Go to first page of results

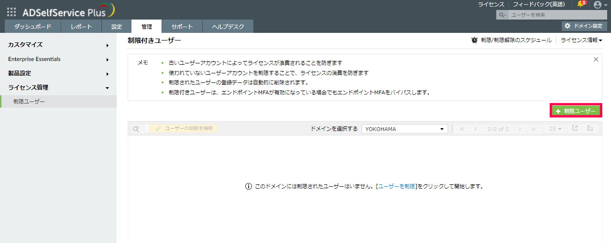[x=462, y=129]
